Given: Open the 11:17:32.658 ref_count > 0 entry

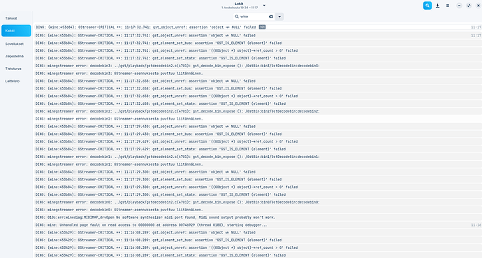Looking at the screenshot, I should coord(258,96).
